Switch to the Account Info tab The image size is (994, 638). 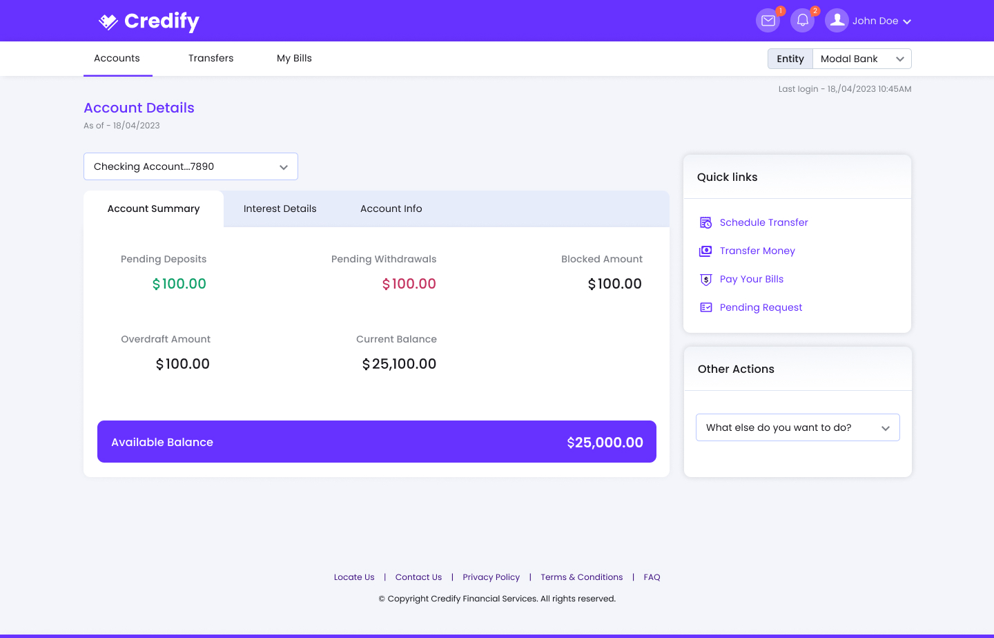click(391, 209)
